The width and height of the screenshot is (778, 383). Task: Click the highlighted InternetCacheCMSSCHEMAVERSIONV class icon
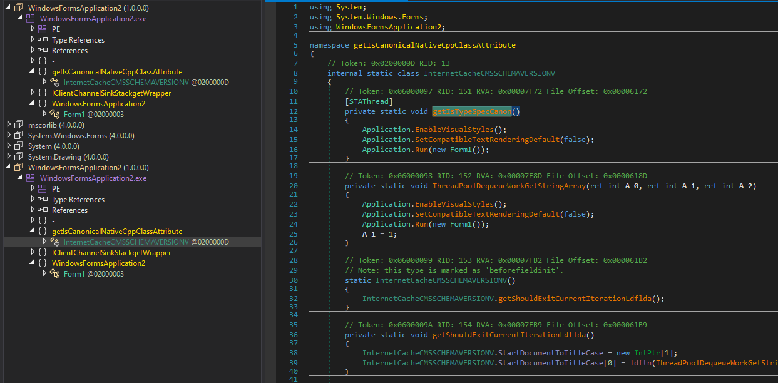tap(54, 242)
